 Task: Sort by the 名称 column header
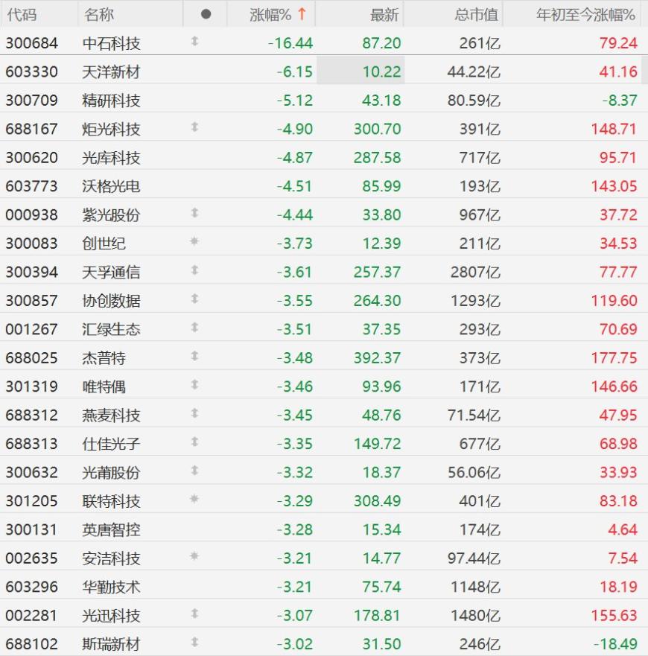[x=99, y=15]
